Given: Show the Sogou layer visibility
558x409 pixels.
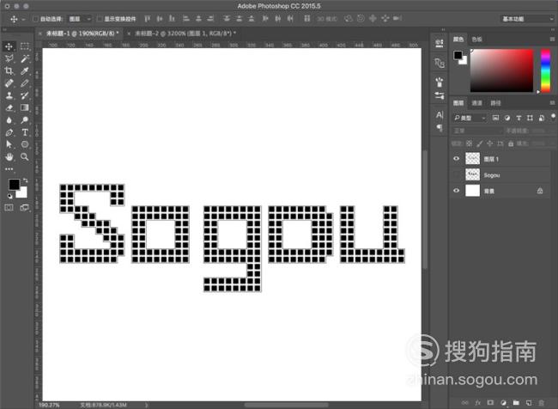Looking at the screenshot, I should point(456,175).
